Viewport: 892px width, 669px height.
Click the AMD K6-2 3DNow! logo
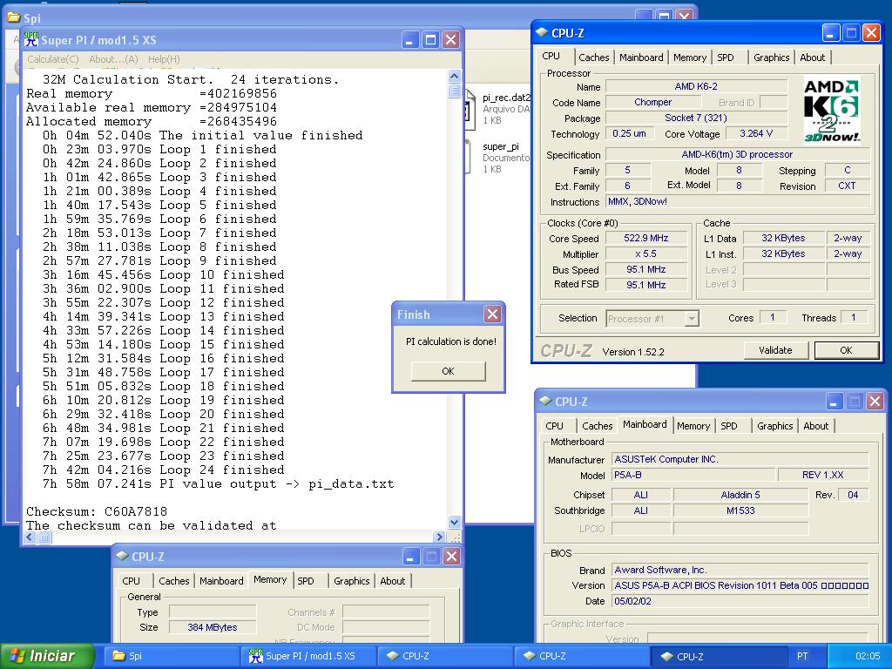(831, 111)
